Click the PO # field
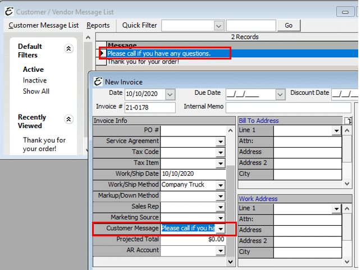This screenshot has width=361, height=270. coord(193,130)
